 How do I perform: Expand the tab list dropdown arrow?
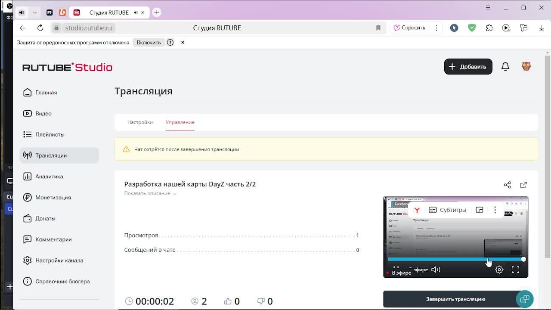[35, 12]
